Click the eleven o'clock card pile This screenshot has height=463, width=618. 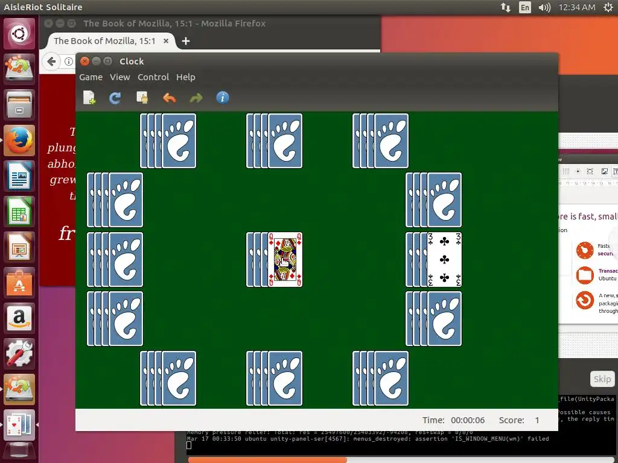click(168, 141)
